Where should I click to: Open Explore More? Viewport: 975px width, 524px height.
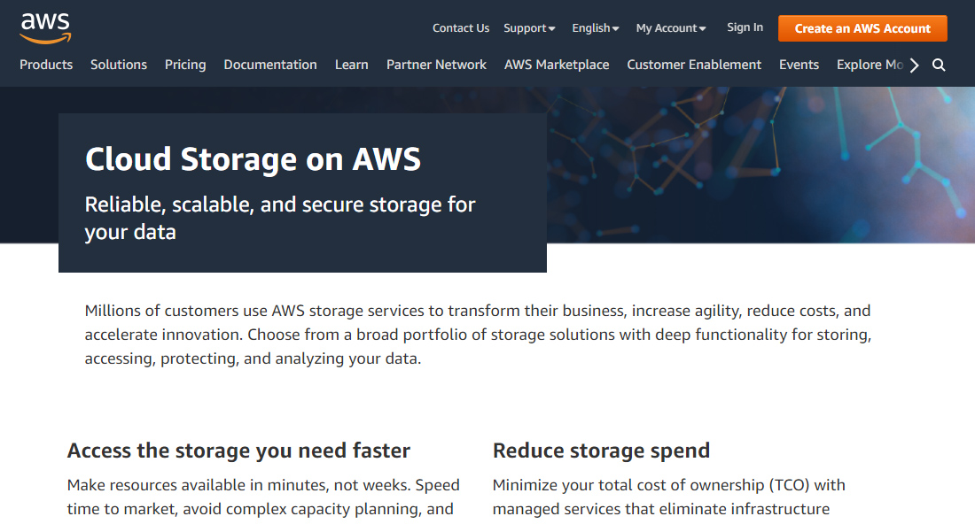click(x=870, y=65)
